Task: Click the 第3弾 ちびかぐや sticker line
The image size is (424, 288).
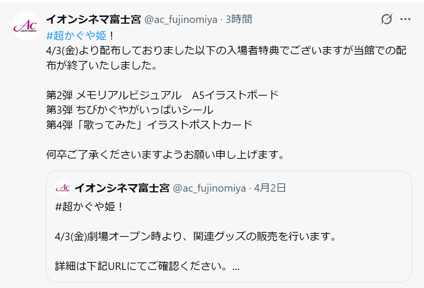Action: [x=130, y=110]
